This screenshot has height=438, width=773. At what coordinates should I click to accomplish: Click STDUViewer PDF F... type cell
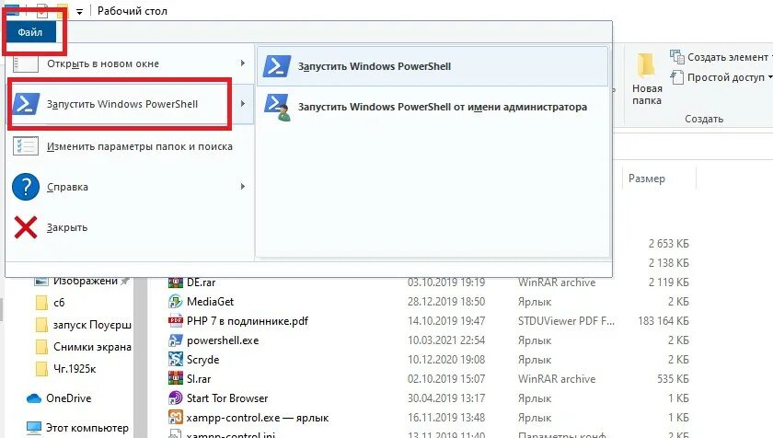point(566,321)
